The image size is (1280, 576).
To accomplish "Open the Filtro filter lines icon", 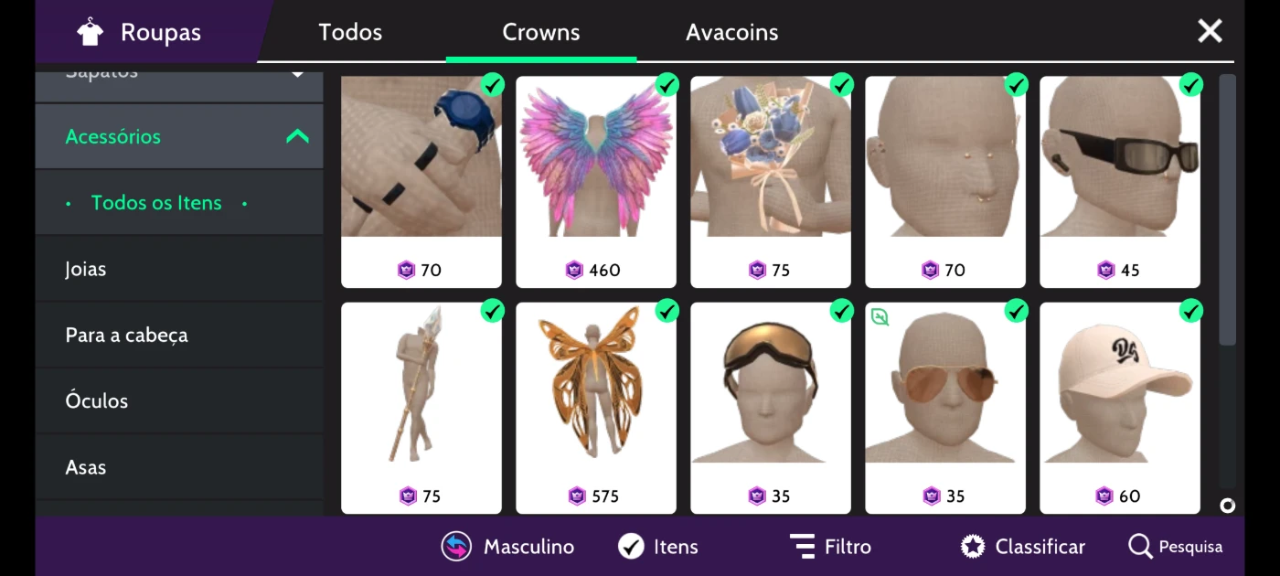I will click(x=802, y=547).
